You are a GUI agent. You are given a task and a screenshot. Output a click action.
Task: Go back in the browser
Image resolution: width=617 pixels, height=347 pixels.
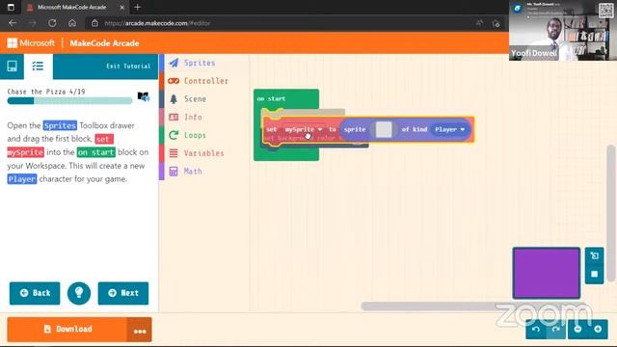click(13, 23)
